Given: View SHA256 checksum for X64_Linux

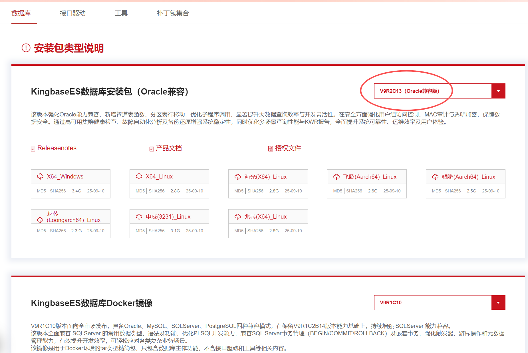Looking at the screenshot, I should (157, 191).
